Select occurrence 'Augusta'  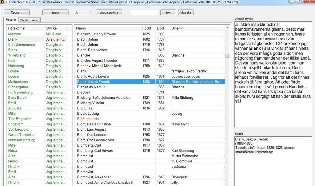(15, 108)
